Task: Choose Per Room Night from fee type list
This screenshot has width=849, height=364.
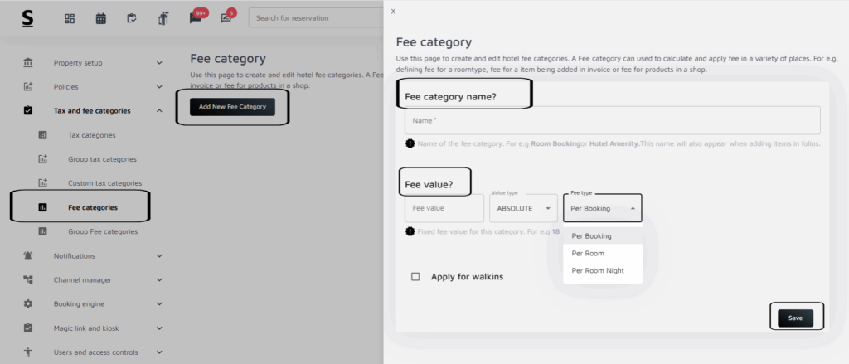Action: click(597, 270)
